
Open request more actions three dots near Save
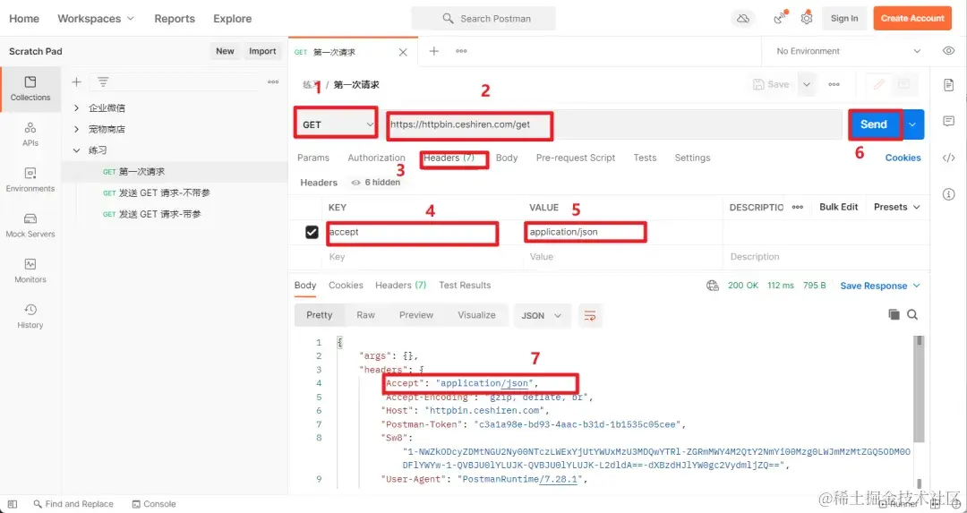click(x=834, y=84)
